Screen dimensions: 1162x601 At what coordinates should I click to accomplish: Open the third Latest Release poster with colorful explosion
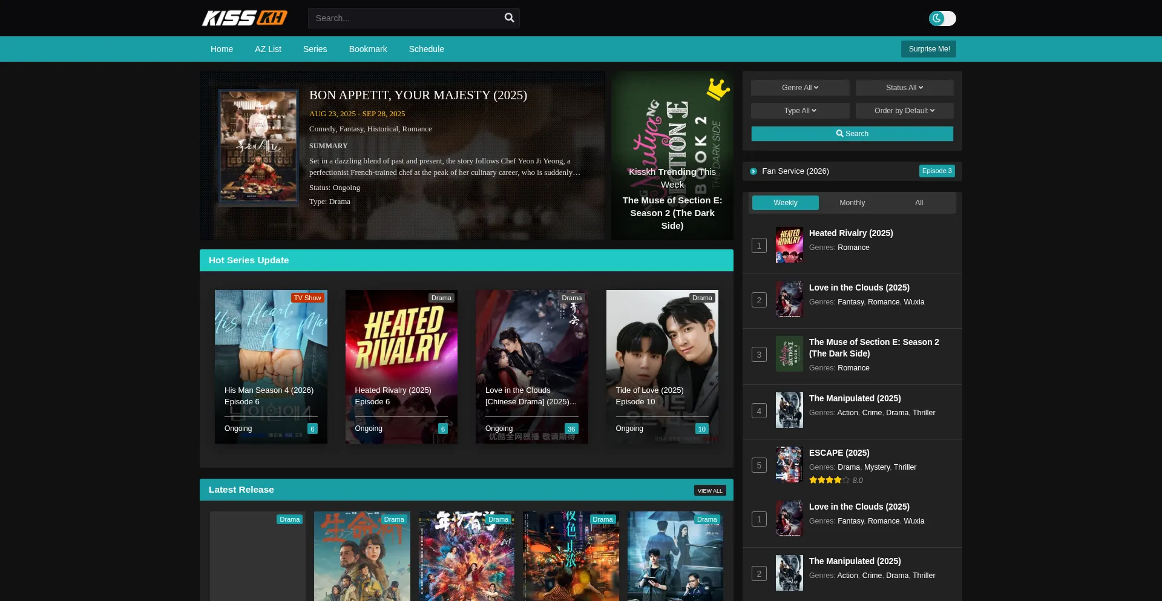click(x=467, y=556)
